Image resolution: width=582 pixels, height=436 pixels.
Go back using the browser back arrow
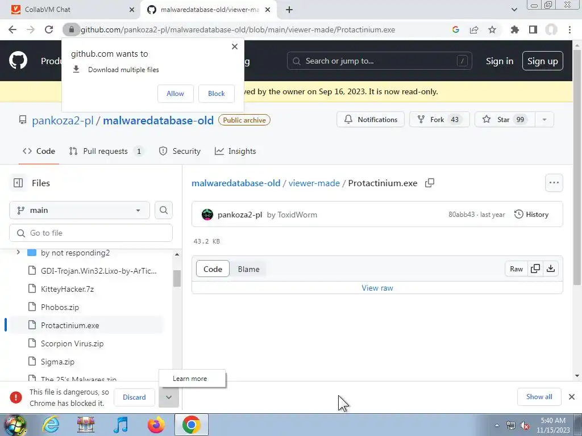(x=13, y=30)
